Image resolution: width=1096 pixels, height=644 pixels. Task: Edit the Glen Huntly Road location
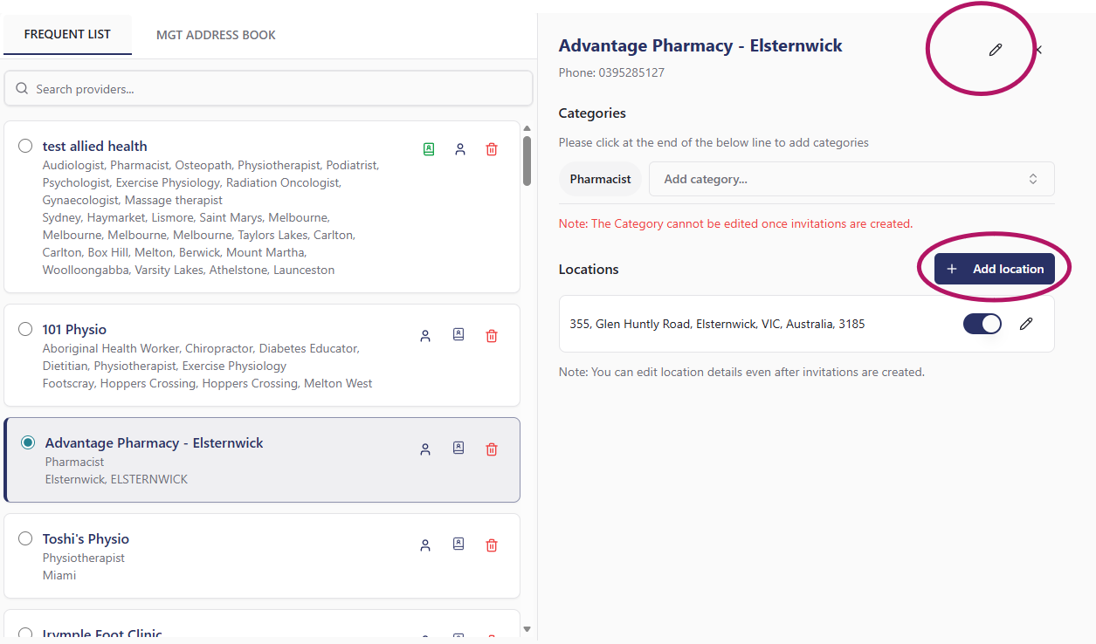[1026, 324]
